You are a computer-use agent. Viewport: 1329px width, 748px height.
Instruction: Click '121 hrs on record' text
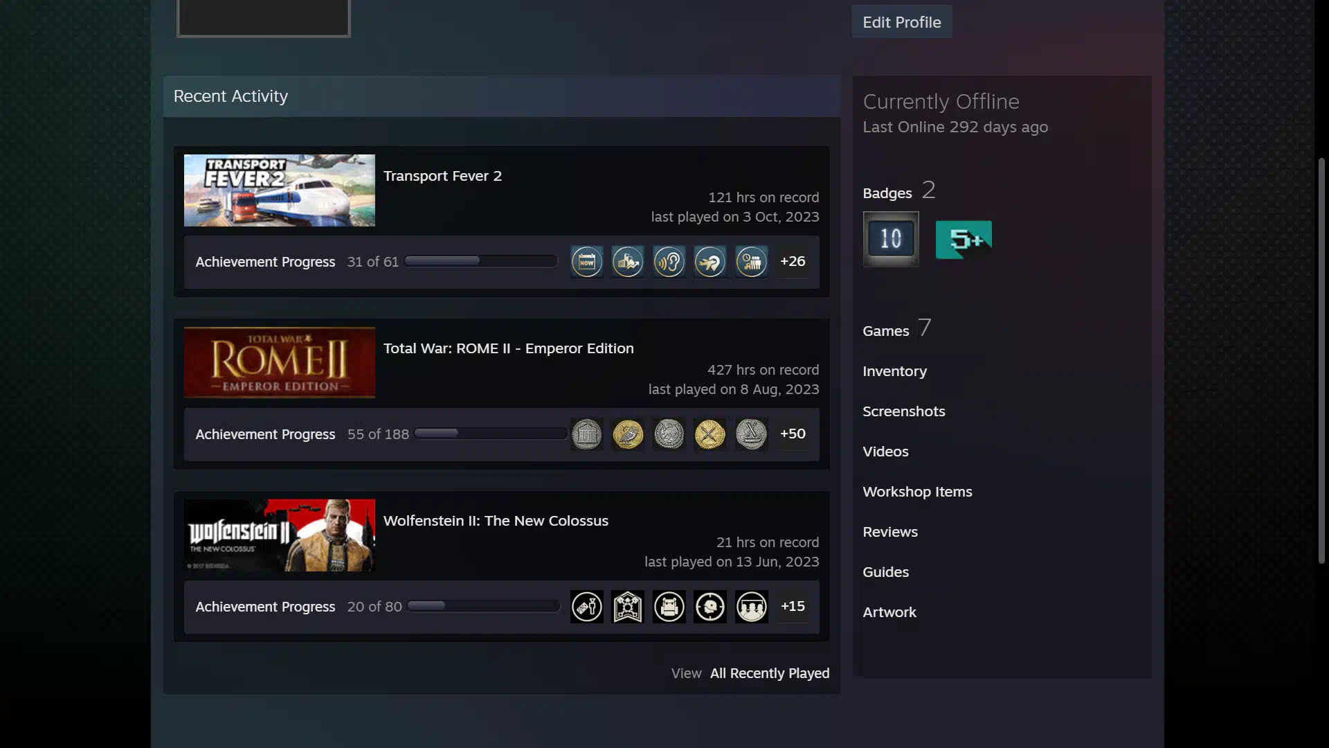(x=763, y=197)
